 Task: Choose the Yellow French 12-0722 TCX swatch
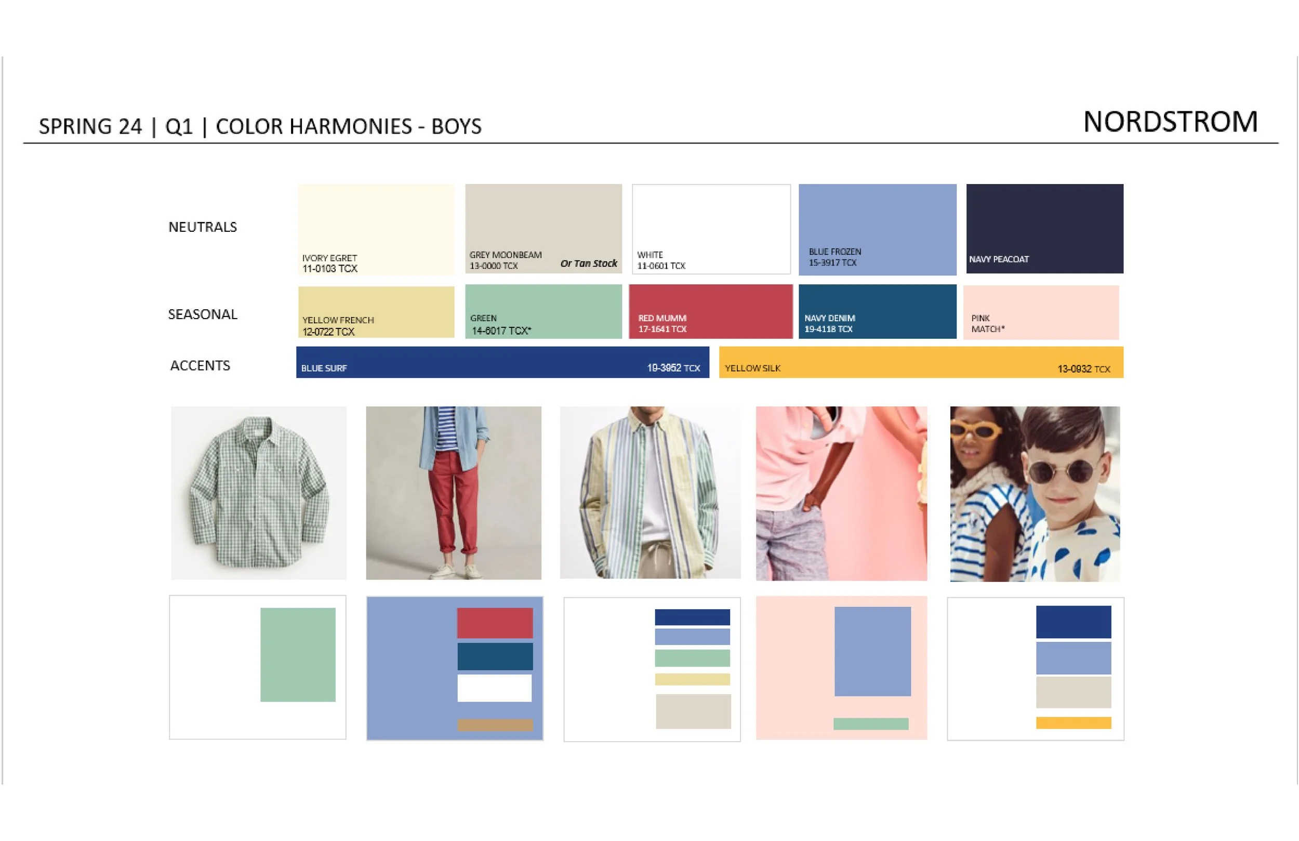[x=376, y=312]
